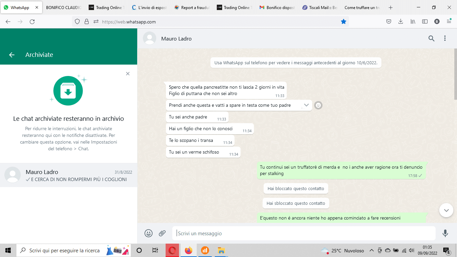Viewport: 457px width, 257px height.
Task: Open the Firefox hamburger menu
Action: click(x=449, y=22)
